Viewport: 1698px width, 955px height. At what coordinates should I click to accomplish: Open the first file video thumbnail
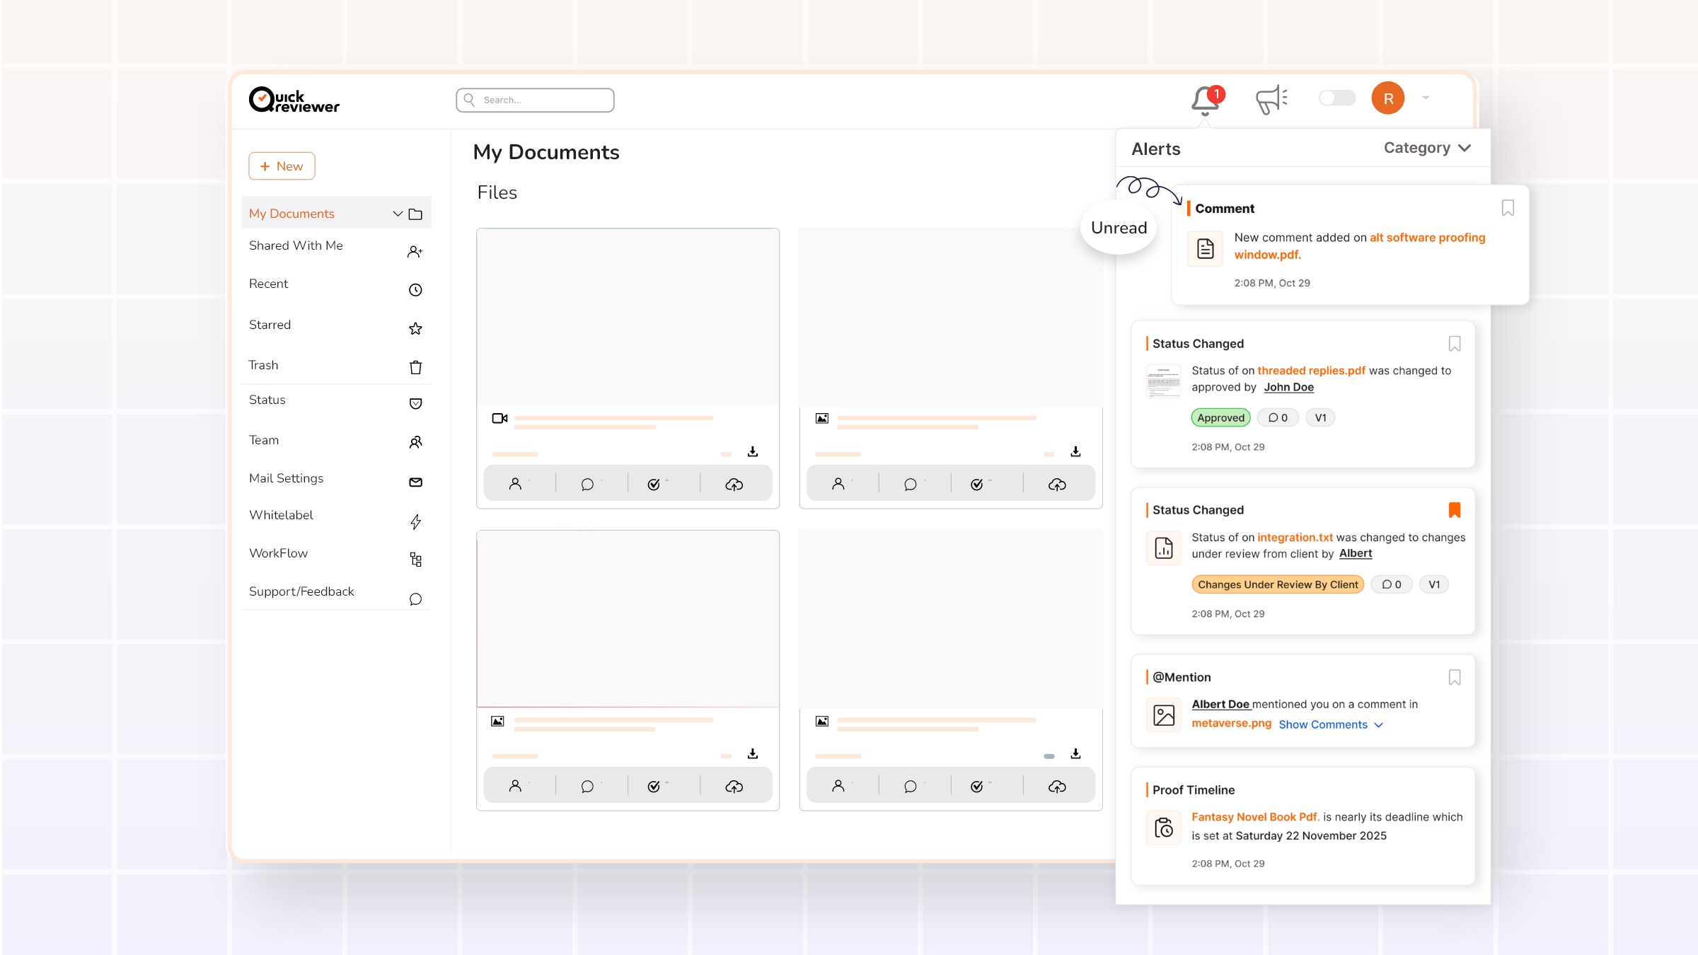[x=628, y=317]
